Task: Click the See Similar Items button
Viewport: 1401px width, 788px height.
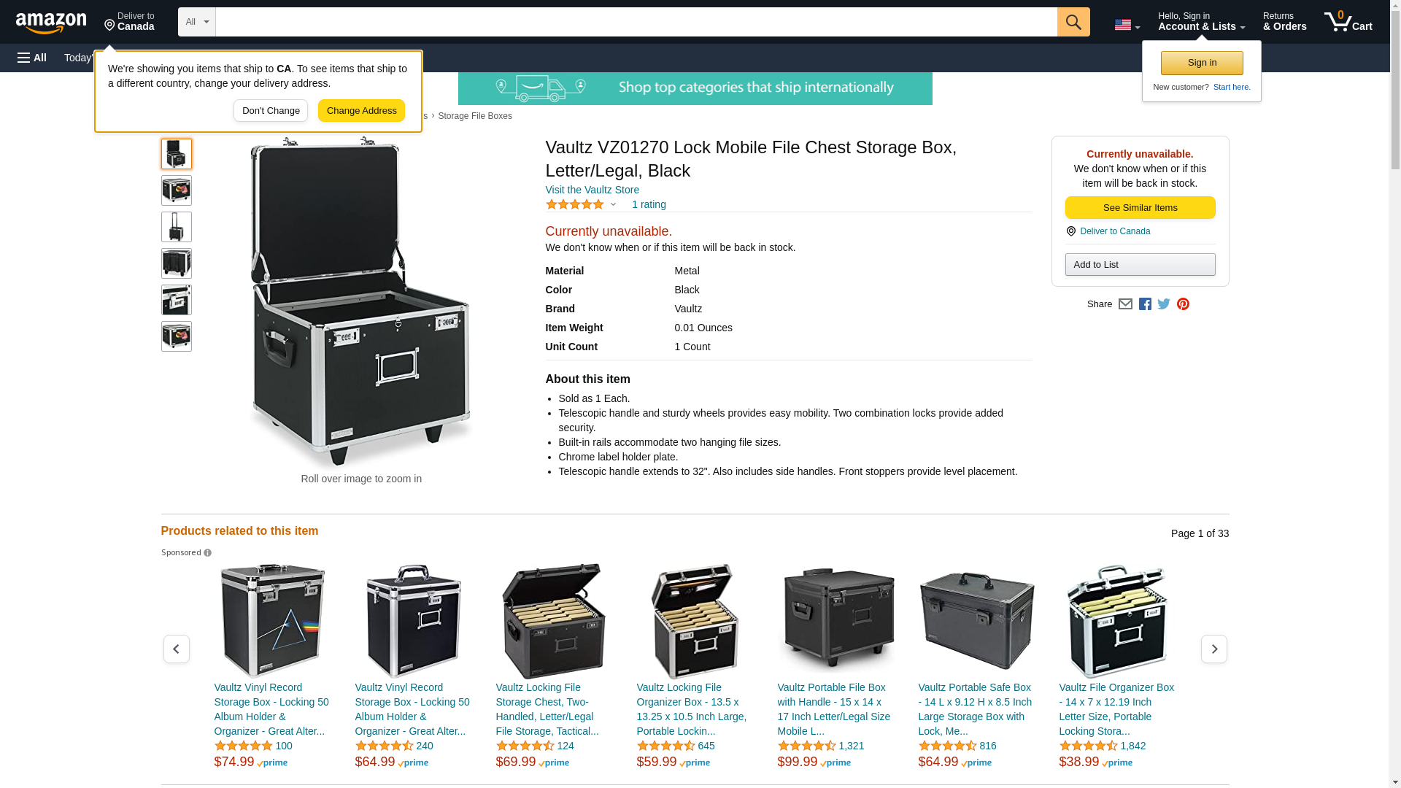Action: point(1140,208)
